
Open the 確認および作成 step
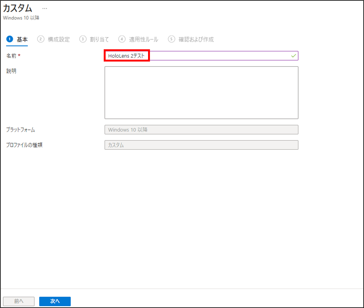click(191, 40)
